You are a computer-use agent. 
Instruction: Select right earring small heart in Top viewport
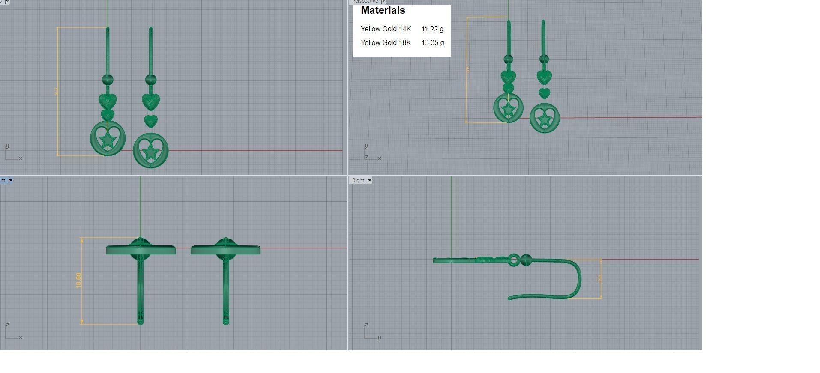tap(151, 121)
